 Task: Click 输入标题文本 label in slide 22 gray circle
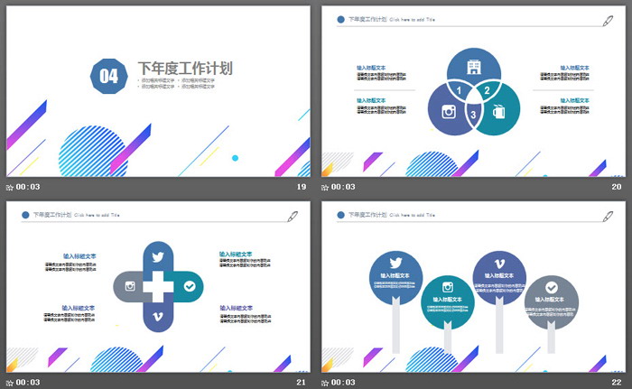tap(549, 300)
